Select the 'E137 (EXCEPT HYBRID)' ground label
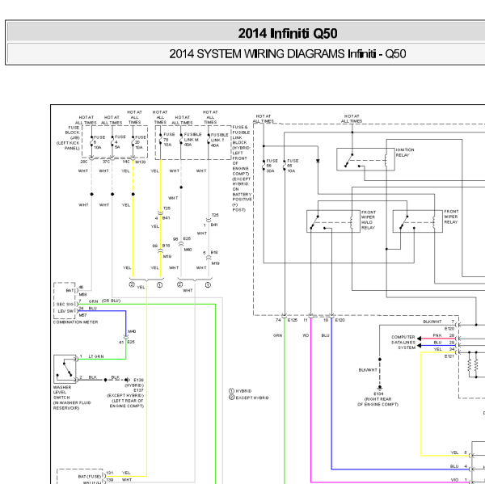Image resolution: width=485 pixels, height=484 pixels. (125, 393)
